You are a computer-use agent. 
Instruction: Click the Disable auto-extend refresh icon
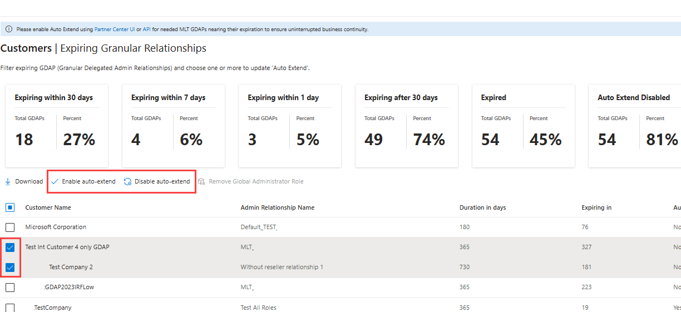coord(127,181)
